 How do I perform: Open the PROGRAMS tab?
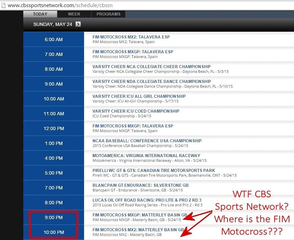108,14
